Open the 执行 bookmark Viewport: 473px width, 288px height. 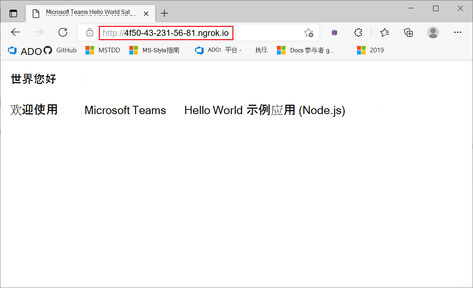click(261, 50)
